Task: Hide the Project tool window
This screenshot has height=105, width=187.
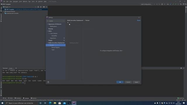Action: [x=46, y=7]
